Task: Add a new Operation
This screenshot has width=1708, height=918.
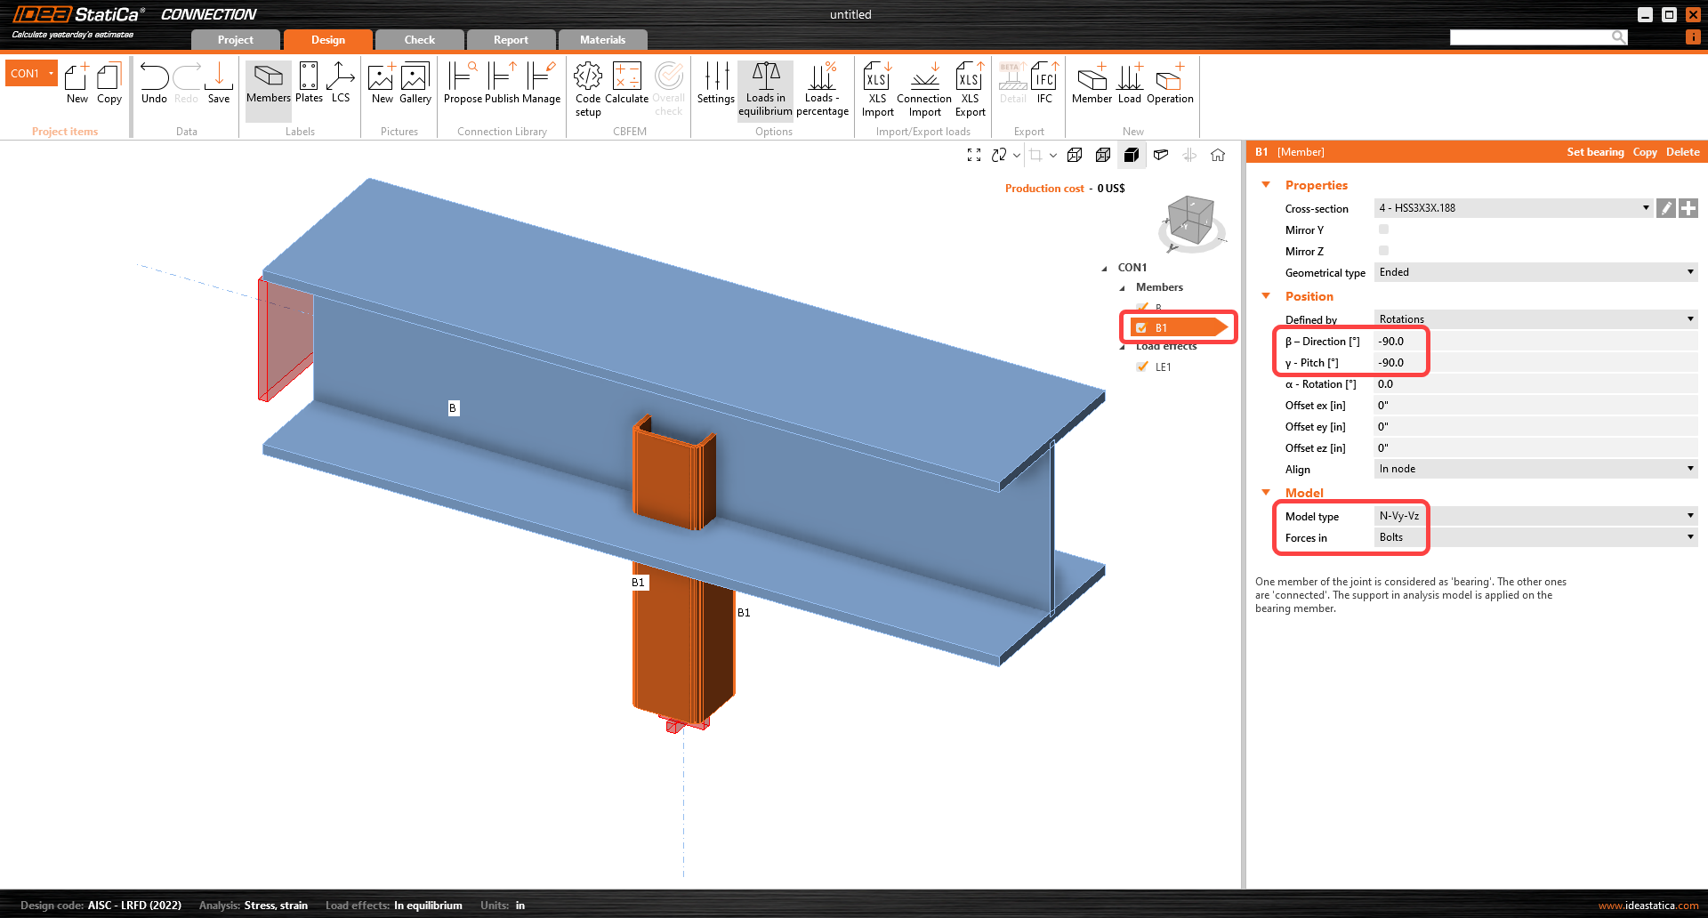Action: (x=1169, y=85)
